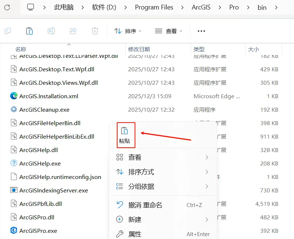Select the file ArcGISHelp.runtimeconfig.json

point(60,177)
